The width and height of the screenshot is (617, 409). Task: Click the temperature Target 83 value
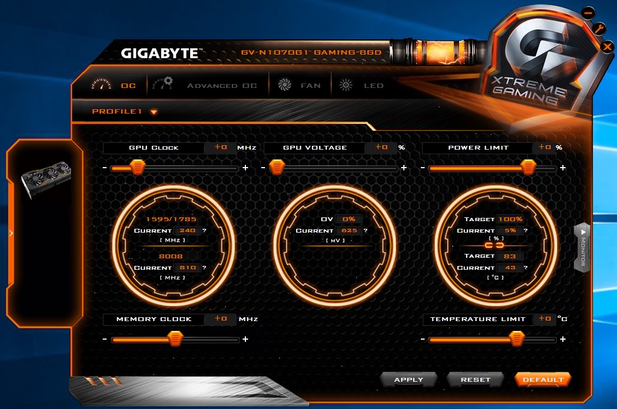(x=510, y=256)
